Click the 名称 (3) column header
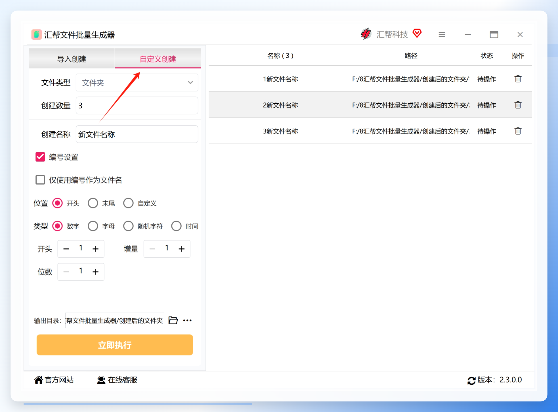The width and height of the screenshot is (558, 412). coord(280,56)
